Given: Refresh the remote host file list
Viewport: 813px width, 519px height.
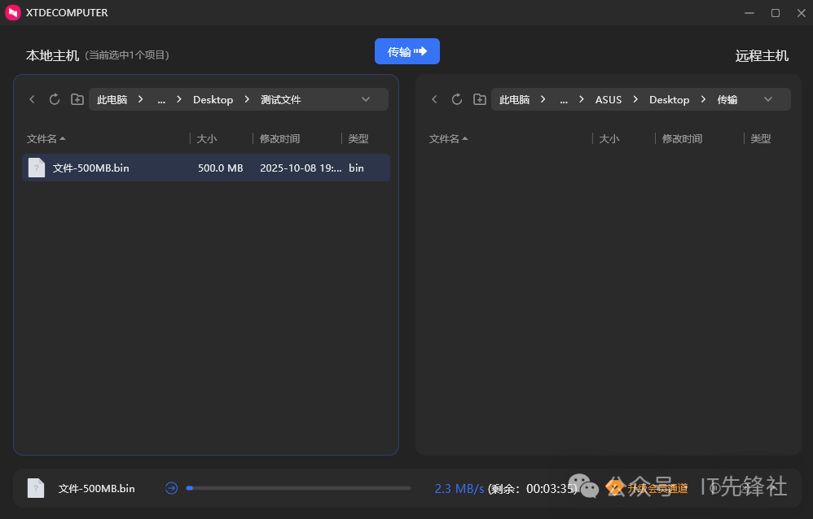Looking at the screenshot, I should (x=457, y=99).
